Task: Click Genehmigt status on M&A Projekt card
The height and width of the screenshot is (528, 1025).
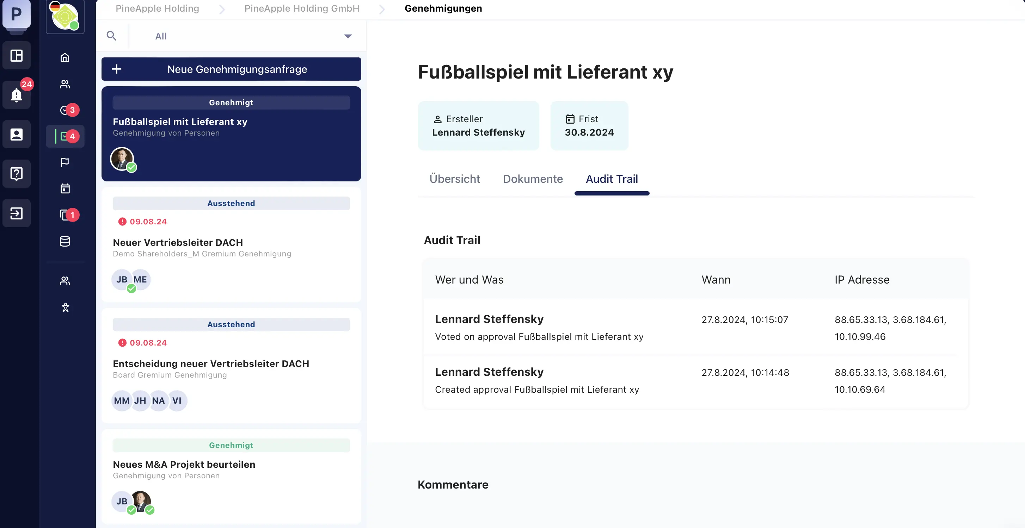Action: click(231, 445)
